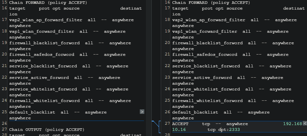Image resolution: width=307 pixels, height=136 pixels.
Task: Click service_blacklist_forword in the left pane
Action: point(43,66)
